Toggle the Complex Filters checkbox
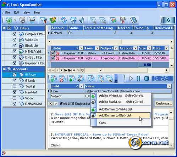 (x=15, y=34)
